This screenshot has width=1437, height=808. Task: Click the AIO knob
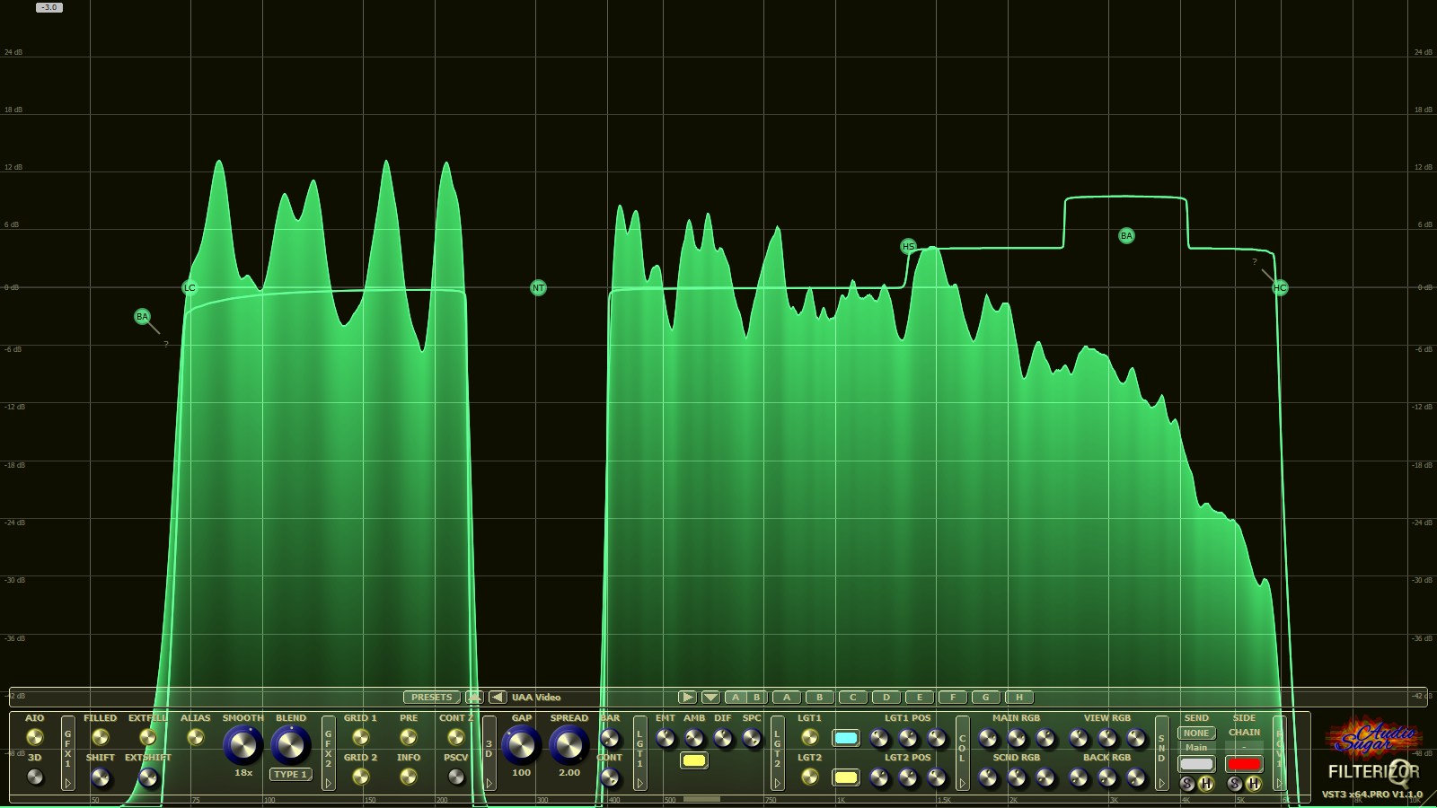[x=36, y=738]
